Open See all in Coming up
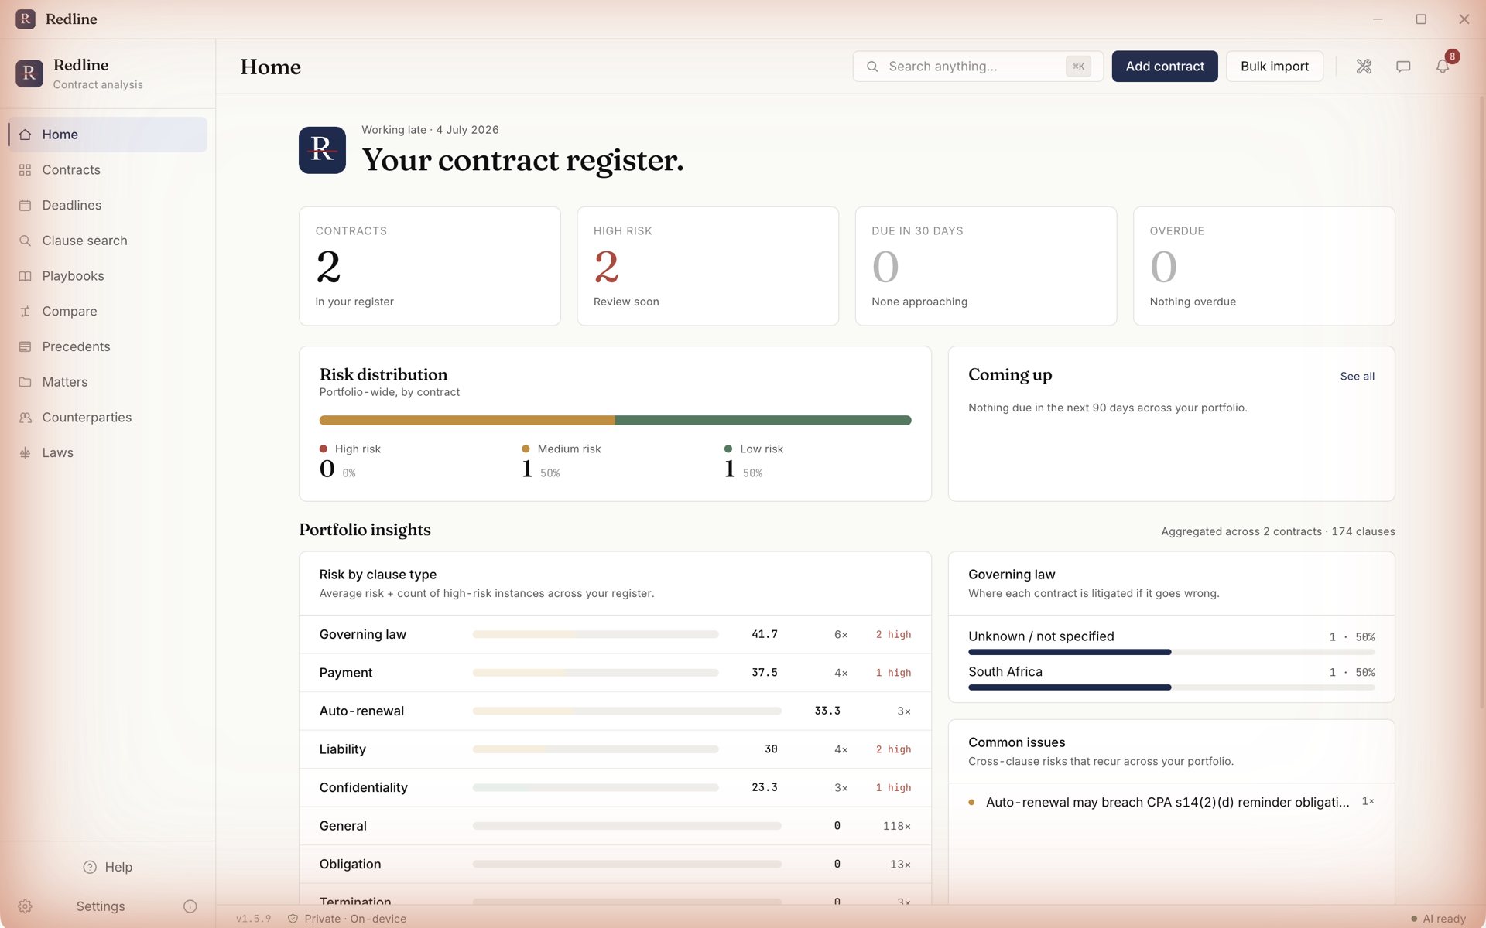Screen dimensions: 1486x928 1358,377
